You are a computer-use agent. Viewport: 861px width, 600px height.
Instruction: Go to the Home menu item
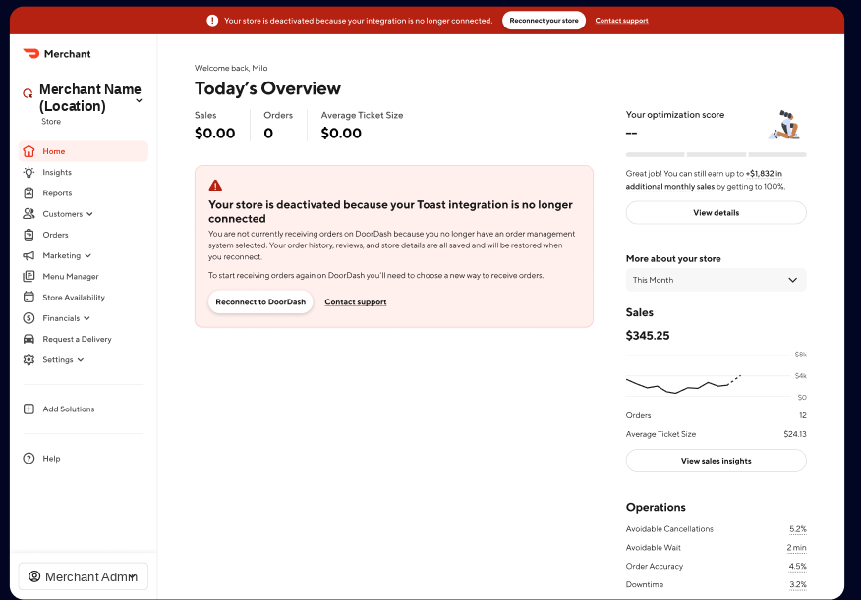tap(84, 151)
